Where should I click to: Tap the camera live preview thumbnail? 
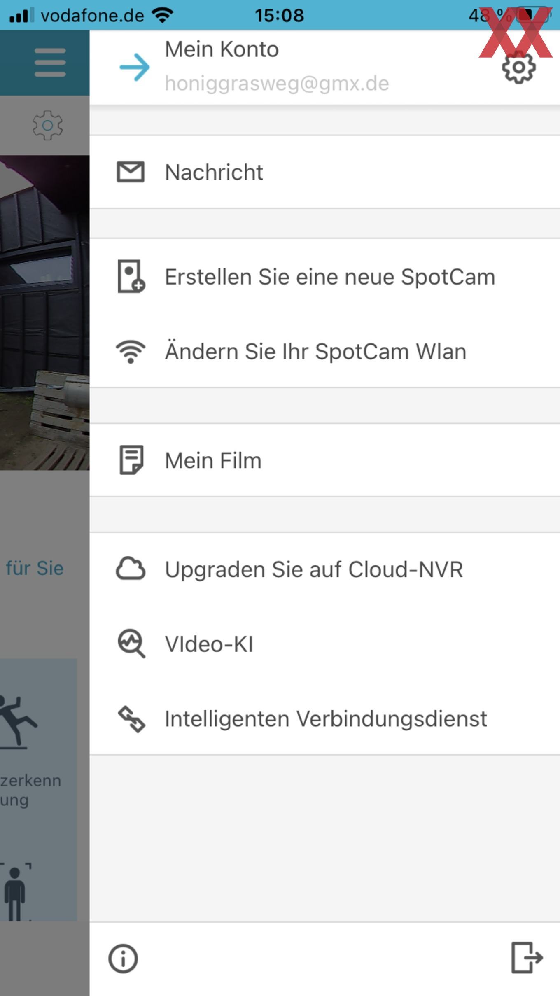pos(44,313)
